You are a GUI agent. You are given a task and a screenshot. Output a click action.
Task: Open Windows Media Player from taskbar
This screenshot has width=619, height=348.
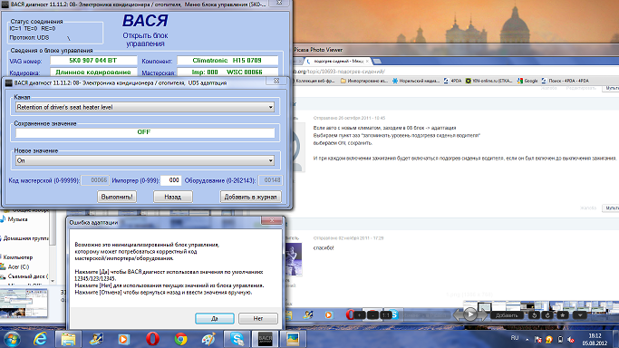click(123, 339)
